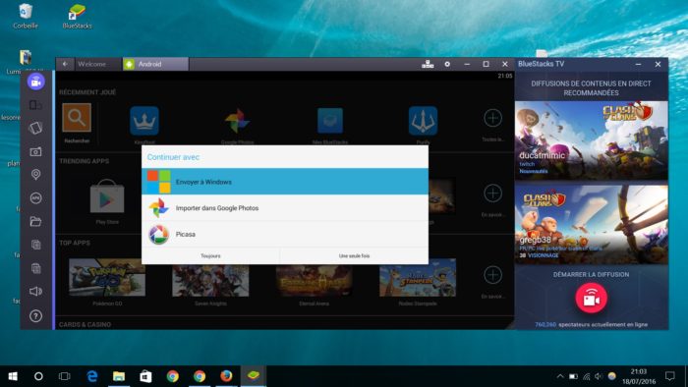Image resolution: width=688 pixels, height=387 pixels.
Task: Open the Mes BlueStacks app icon
Action: (x=330, y=121)
